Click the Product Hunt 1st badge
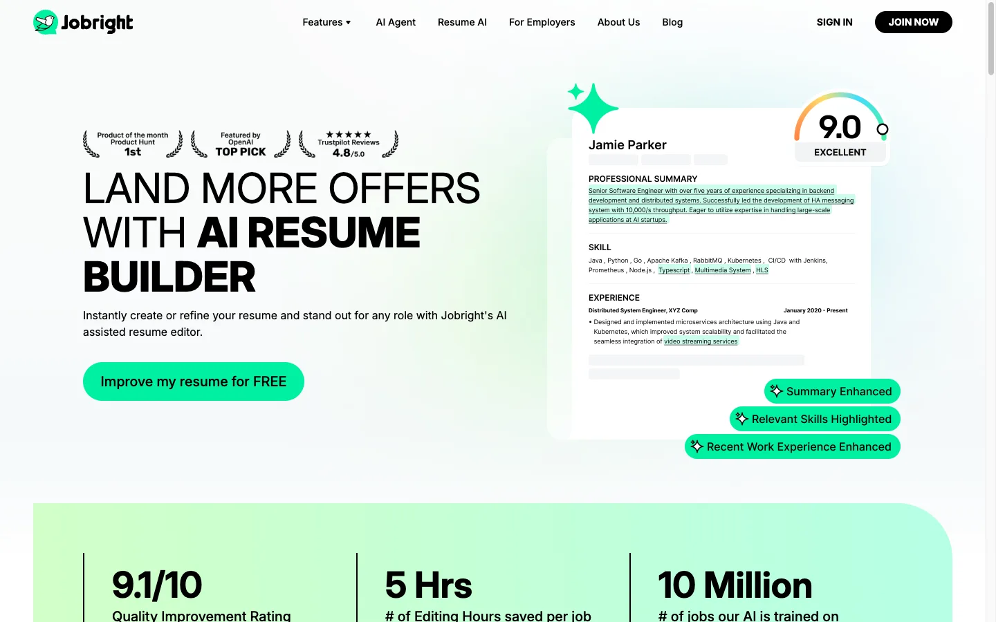The width and height of the screenshot is (996, 622). (133, 144)
